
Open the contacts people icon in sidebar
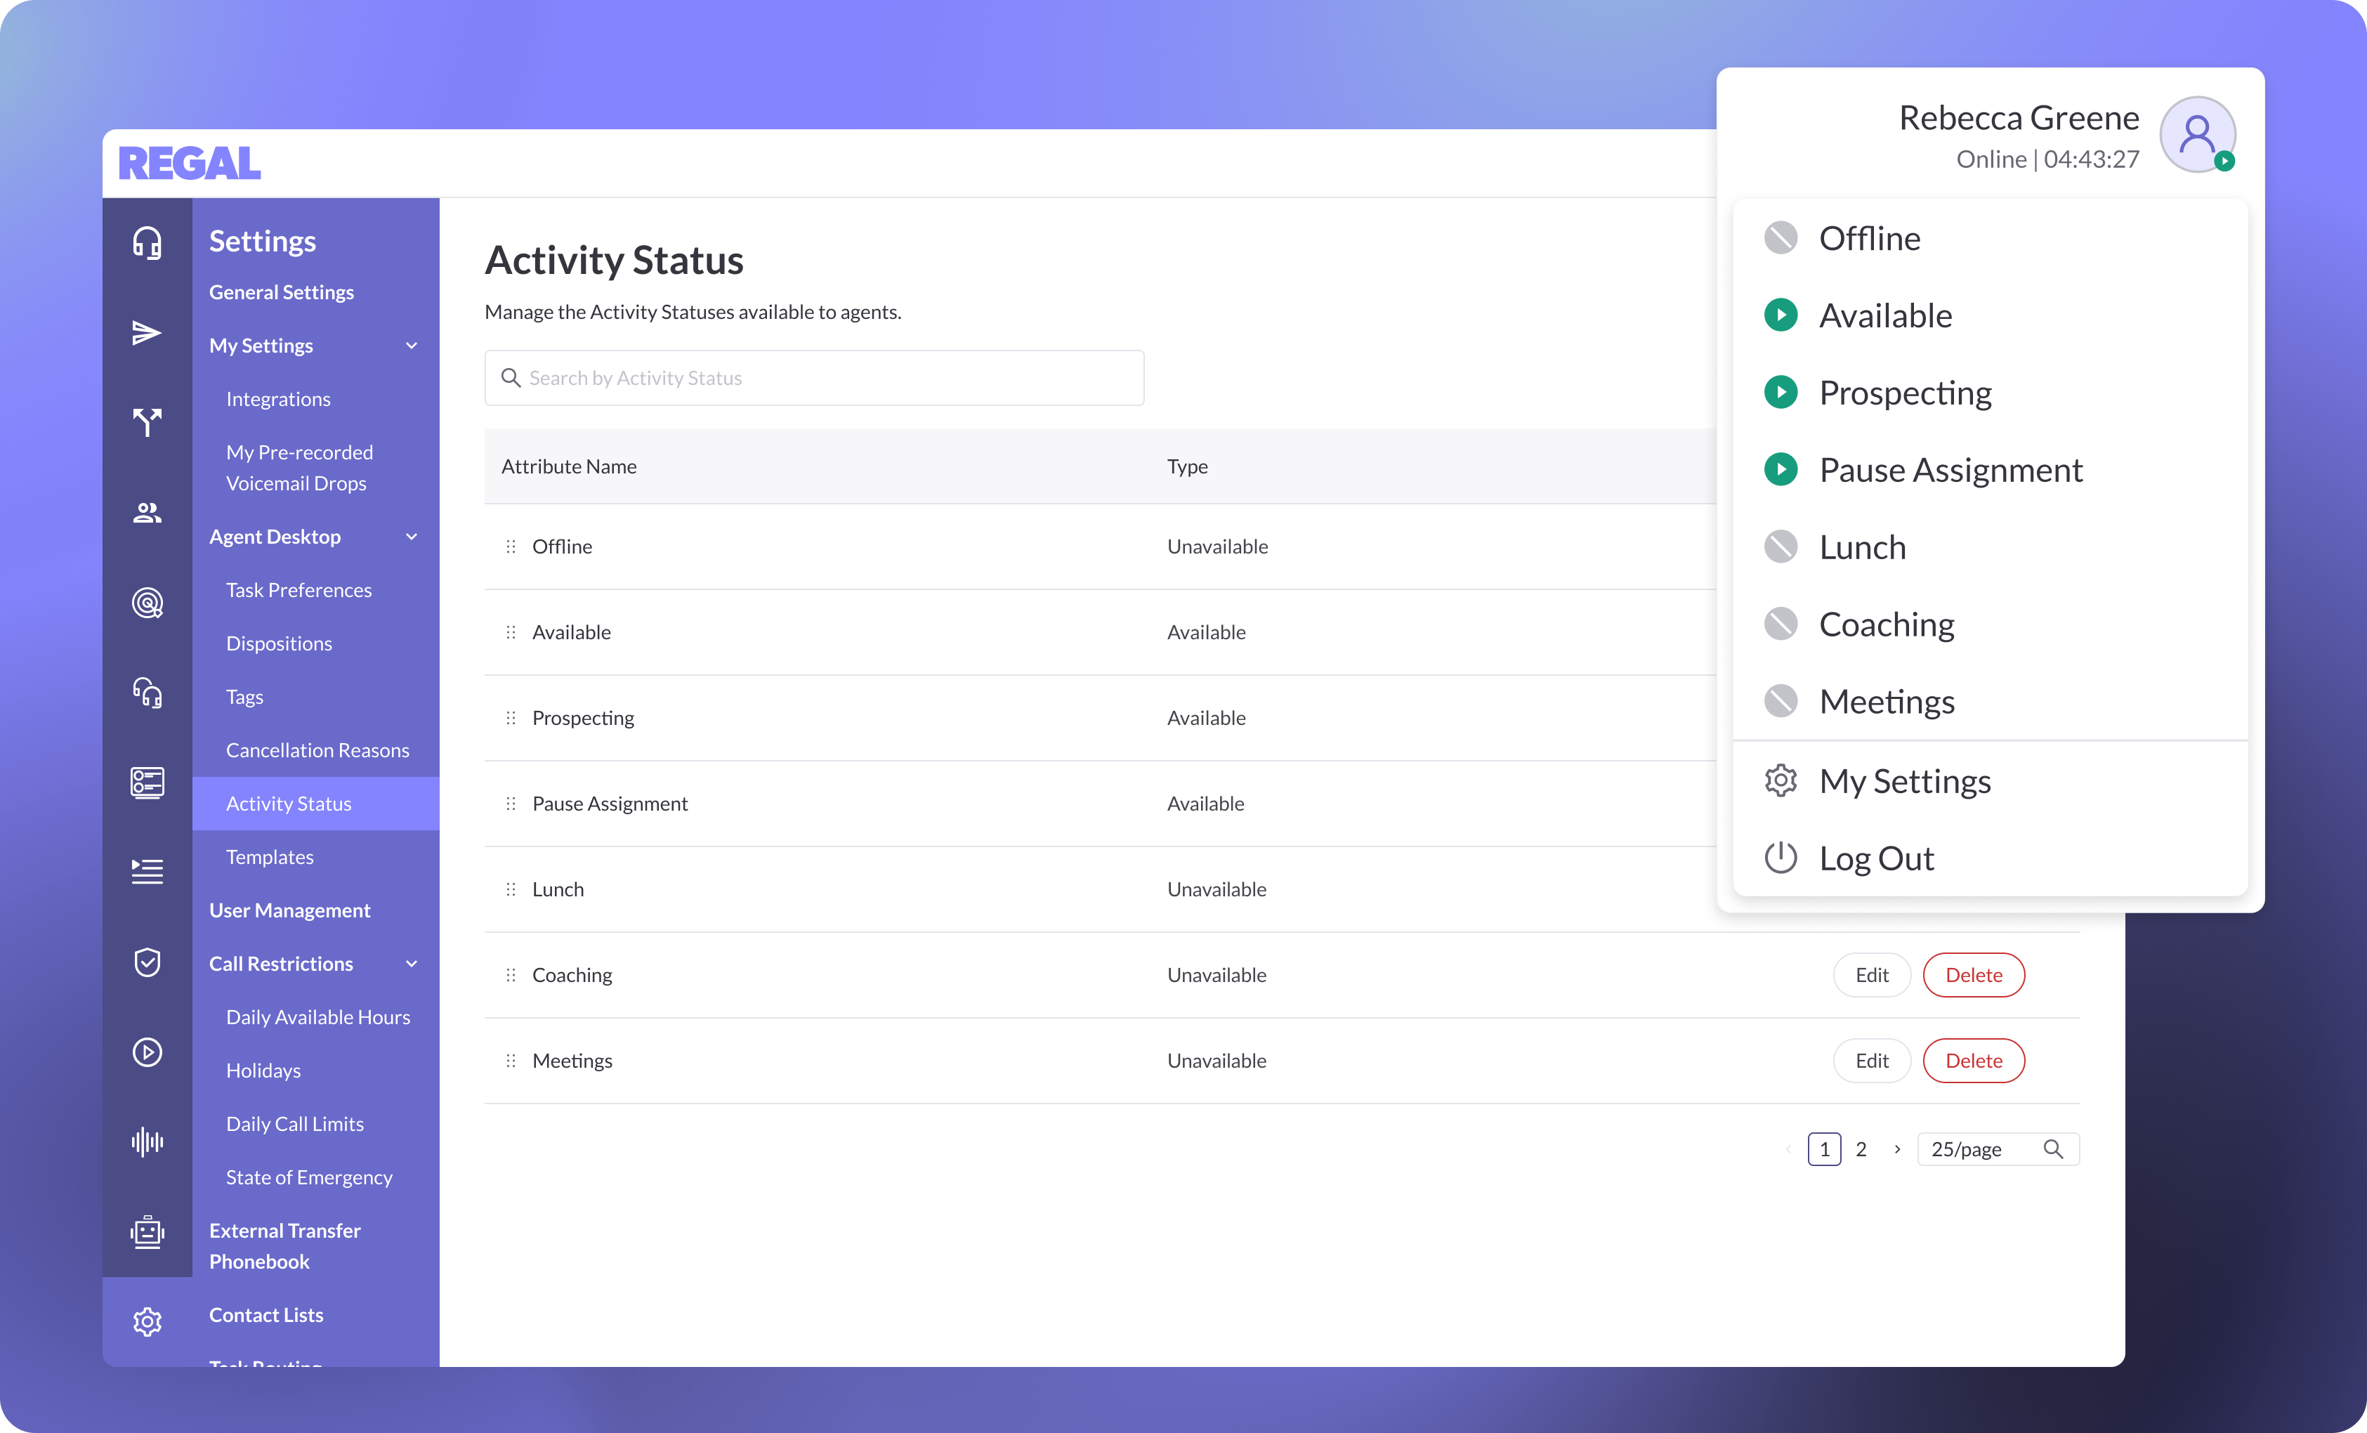click(x=147, y=513)
